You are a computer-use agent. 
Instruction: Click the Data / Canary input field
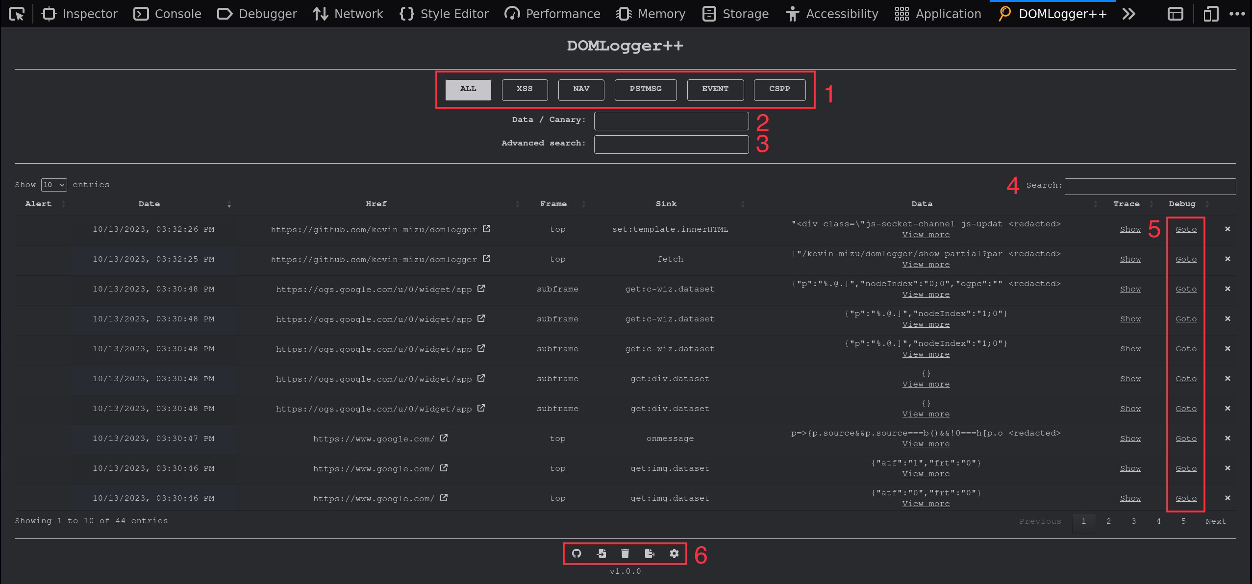[x=671, y=121]
